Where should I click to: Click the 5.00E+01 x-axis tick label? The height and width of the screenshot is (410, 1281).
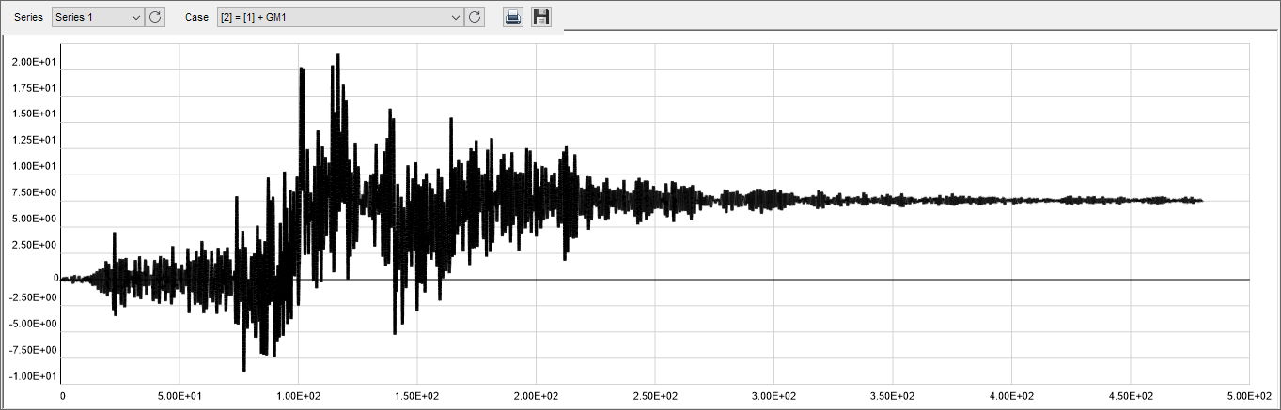tap(180, 397)
